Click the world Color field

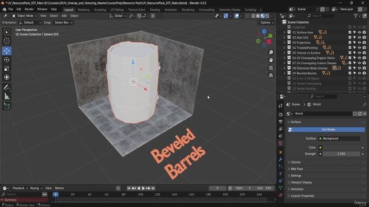tap(341, 148)
